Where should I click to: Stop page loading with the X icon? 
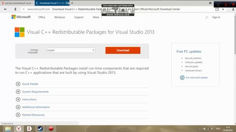coord(24,9)
